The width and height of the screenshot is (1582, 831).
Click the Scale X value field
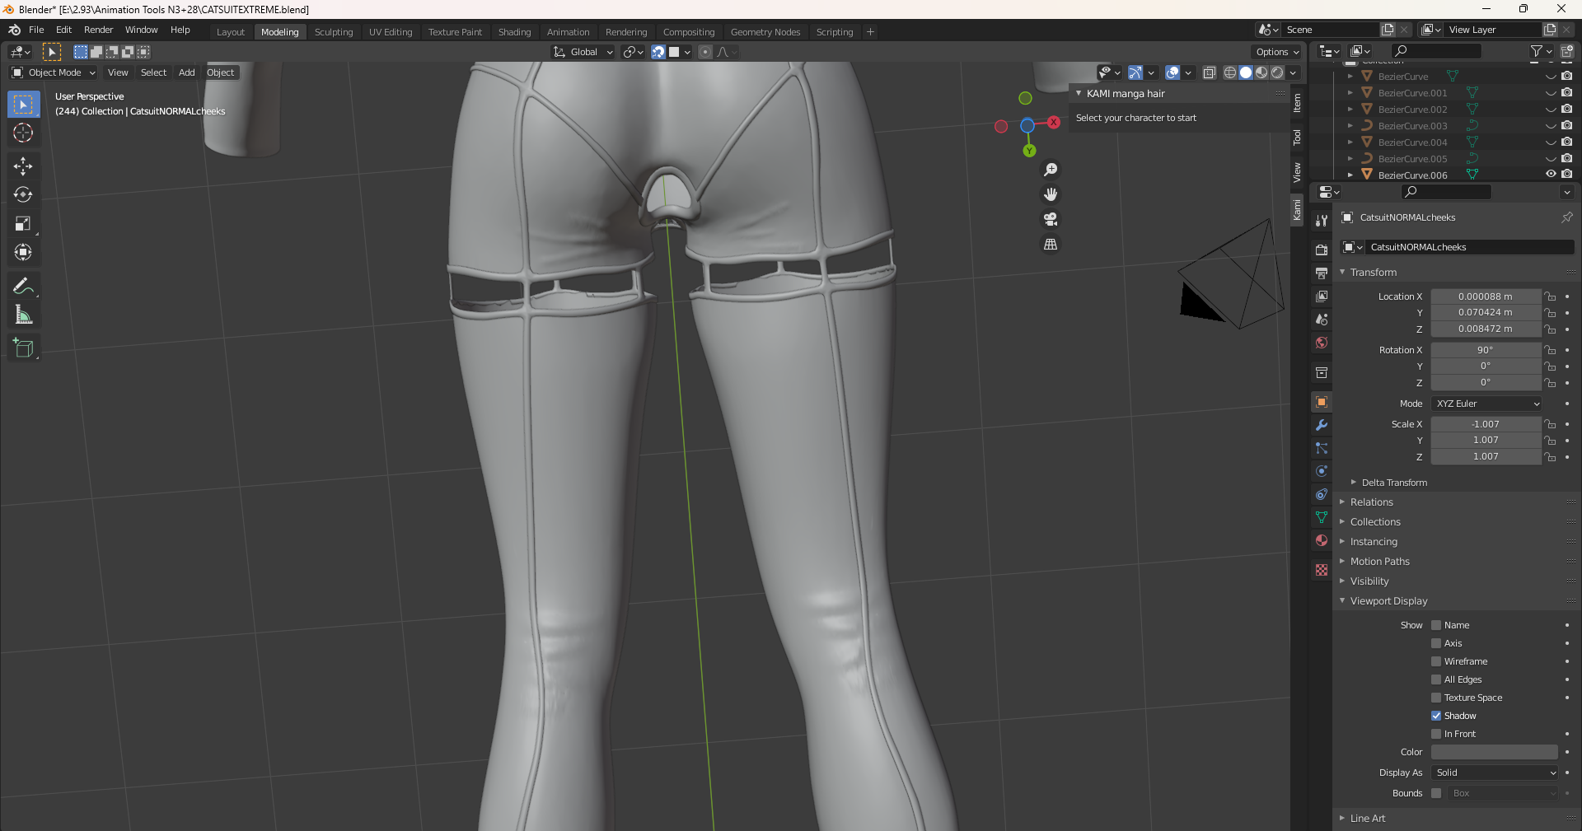[x=1486, y=424]
